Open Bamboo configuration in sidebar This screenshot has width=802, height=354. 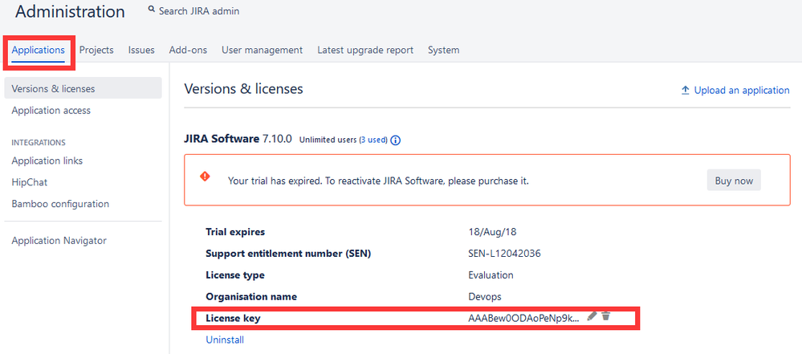coord(60,204)
